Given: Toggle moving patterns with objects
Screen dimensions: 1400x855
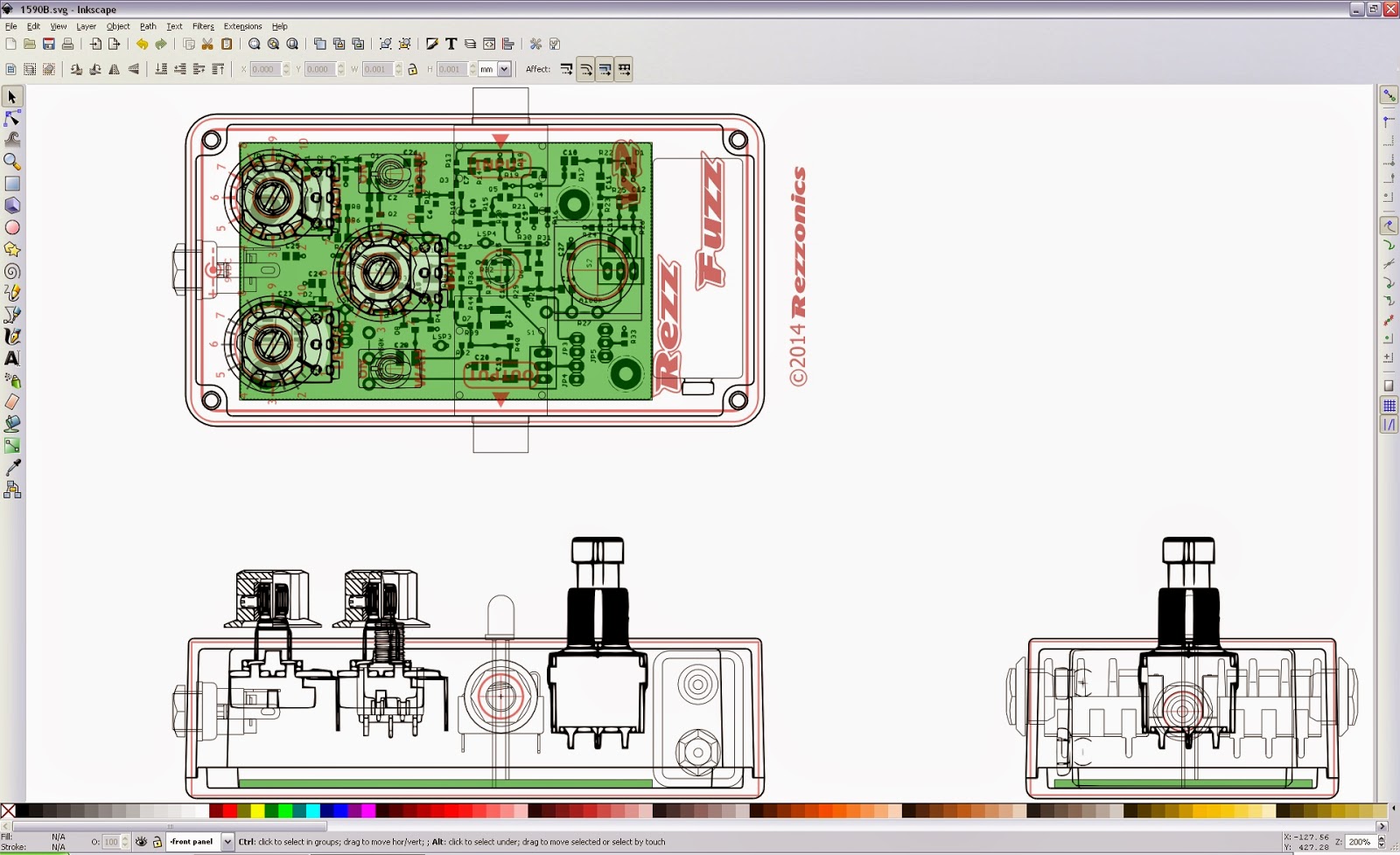Looking at the screenshot, I should (x=625, y=69).
